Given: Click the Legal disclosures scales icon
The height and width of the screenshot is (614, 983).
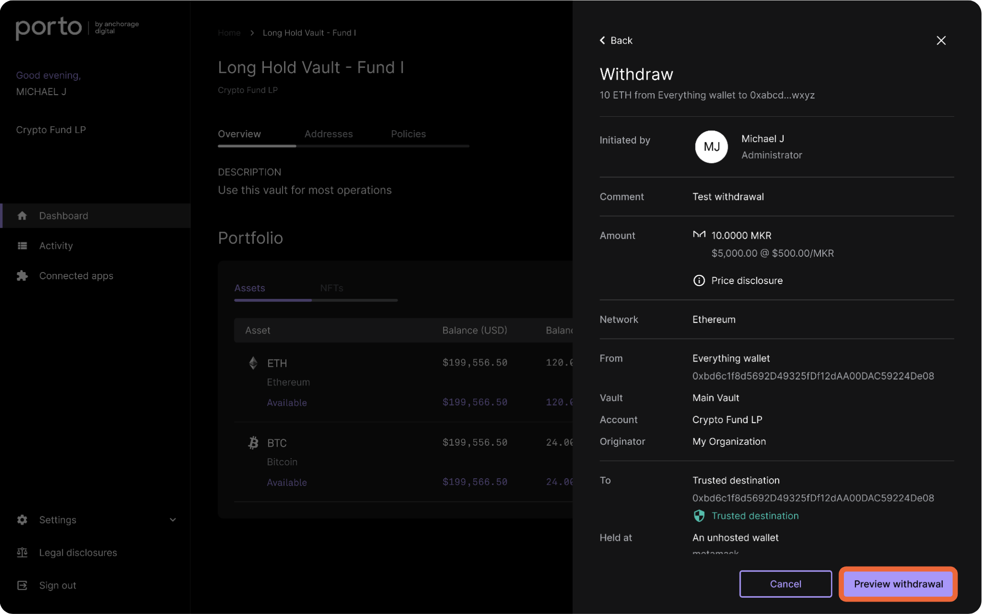Looking at the screenshot, I should [x=22, y=553].
